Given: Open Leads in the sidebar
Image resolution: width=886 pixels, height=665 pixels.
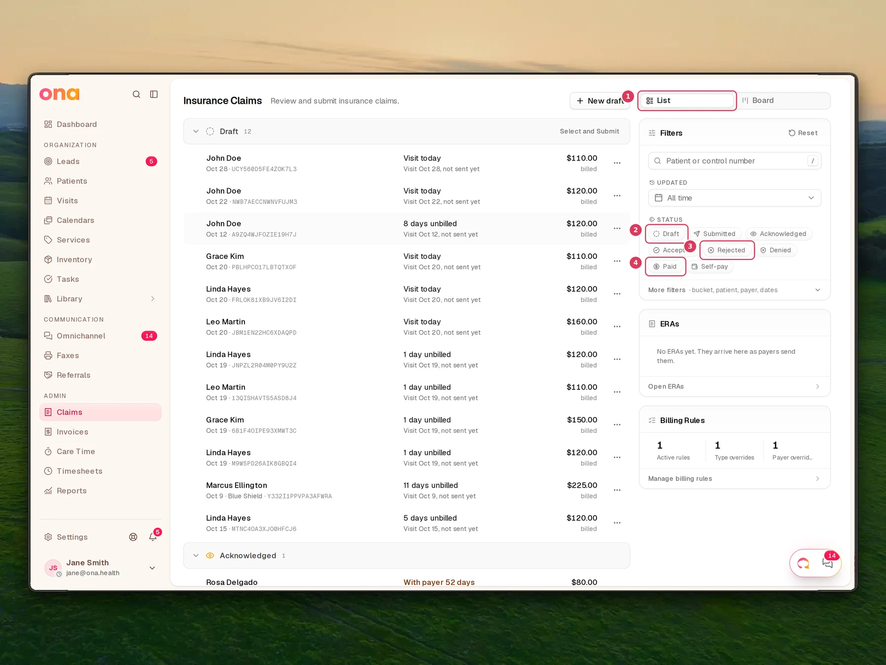Looking at the screenshot, I should click(x=100, y=162).
